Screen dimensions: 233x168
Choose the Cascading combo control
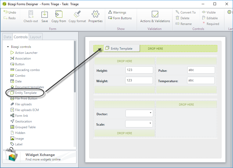(25, 70)
